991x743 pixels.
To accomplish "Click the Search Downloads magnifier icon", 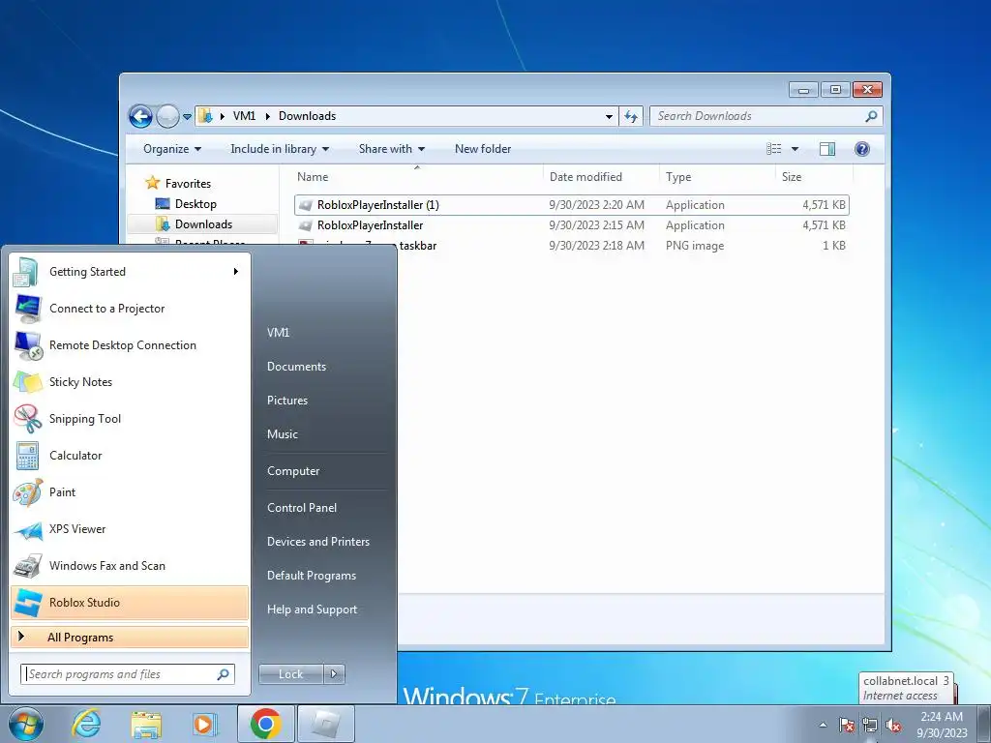I will (871, 116).
